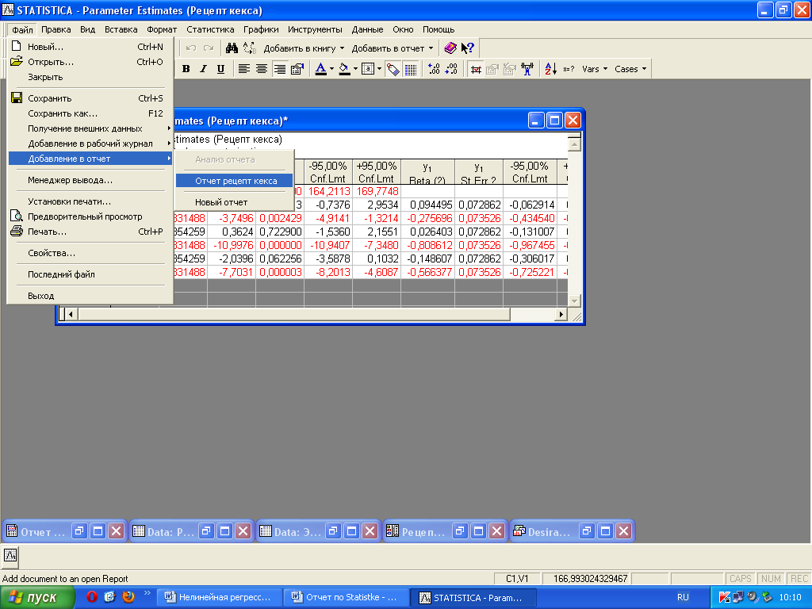Click 'Новый…' in the File menu
This screenshot has height=609, width=812.
point(90,47)
